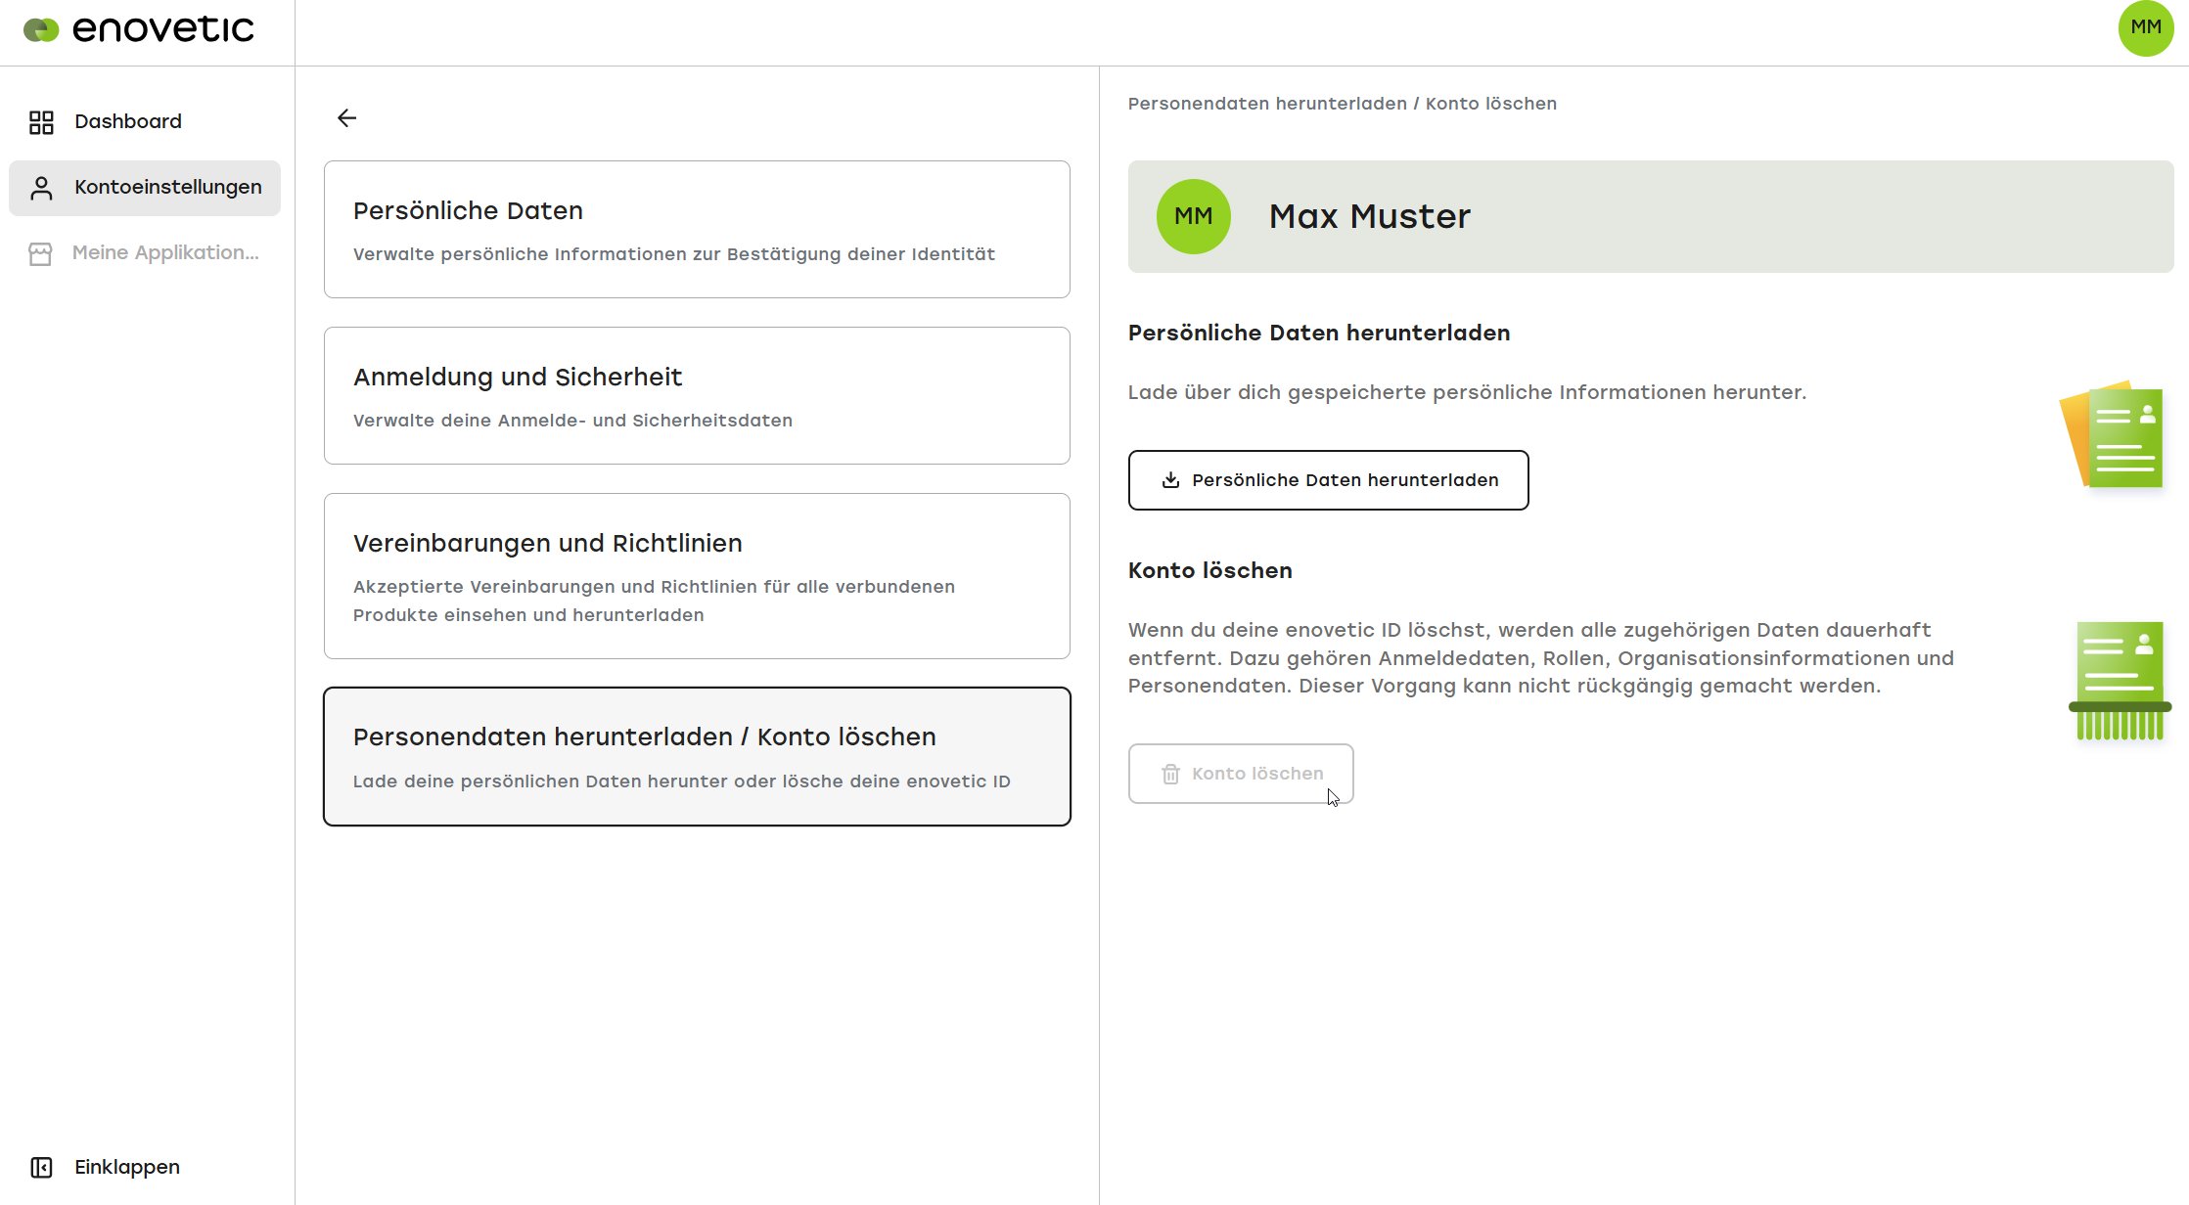Click the Konto löschen button

coord(1241,774)
